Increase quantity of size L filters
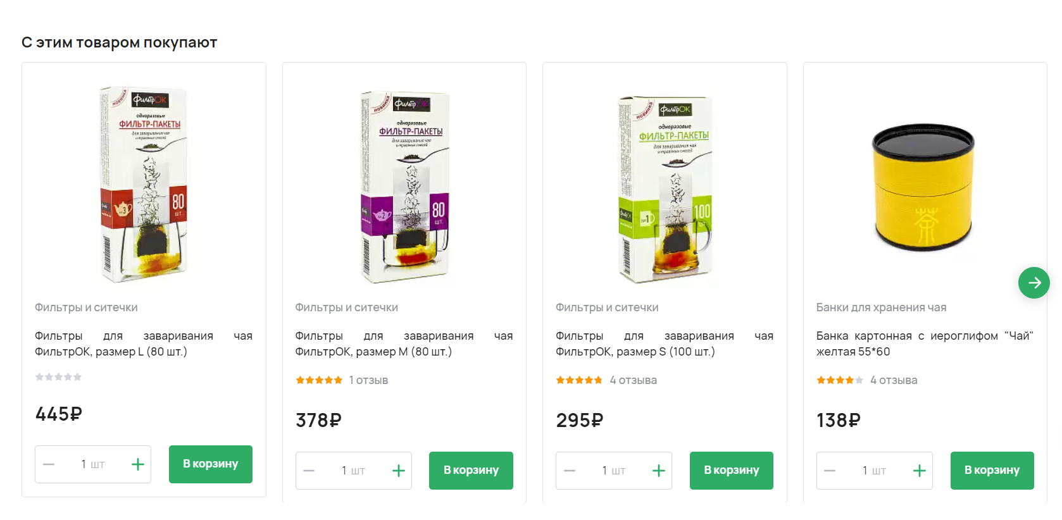This screenshot has width=1062, height=520. (x=138, y=464)
